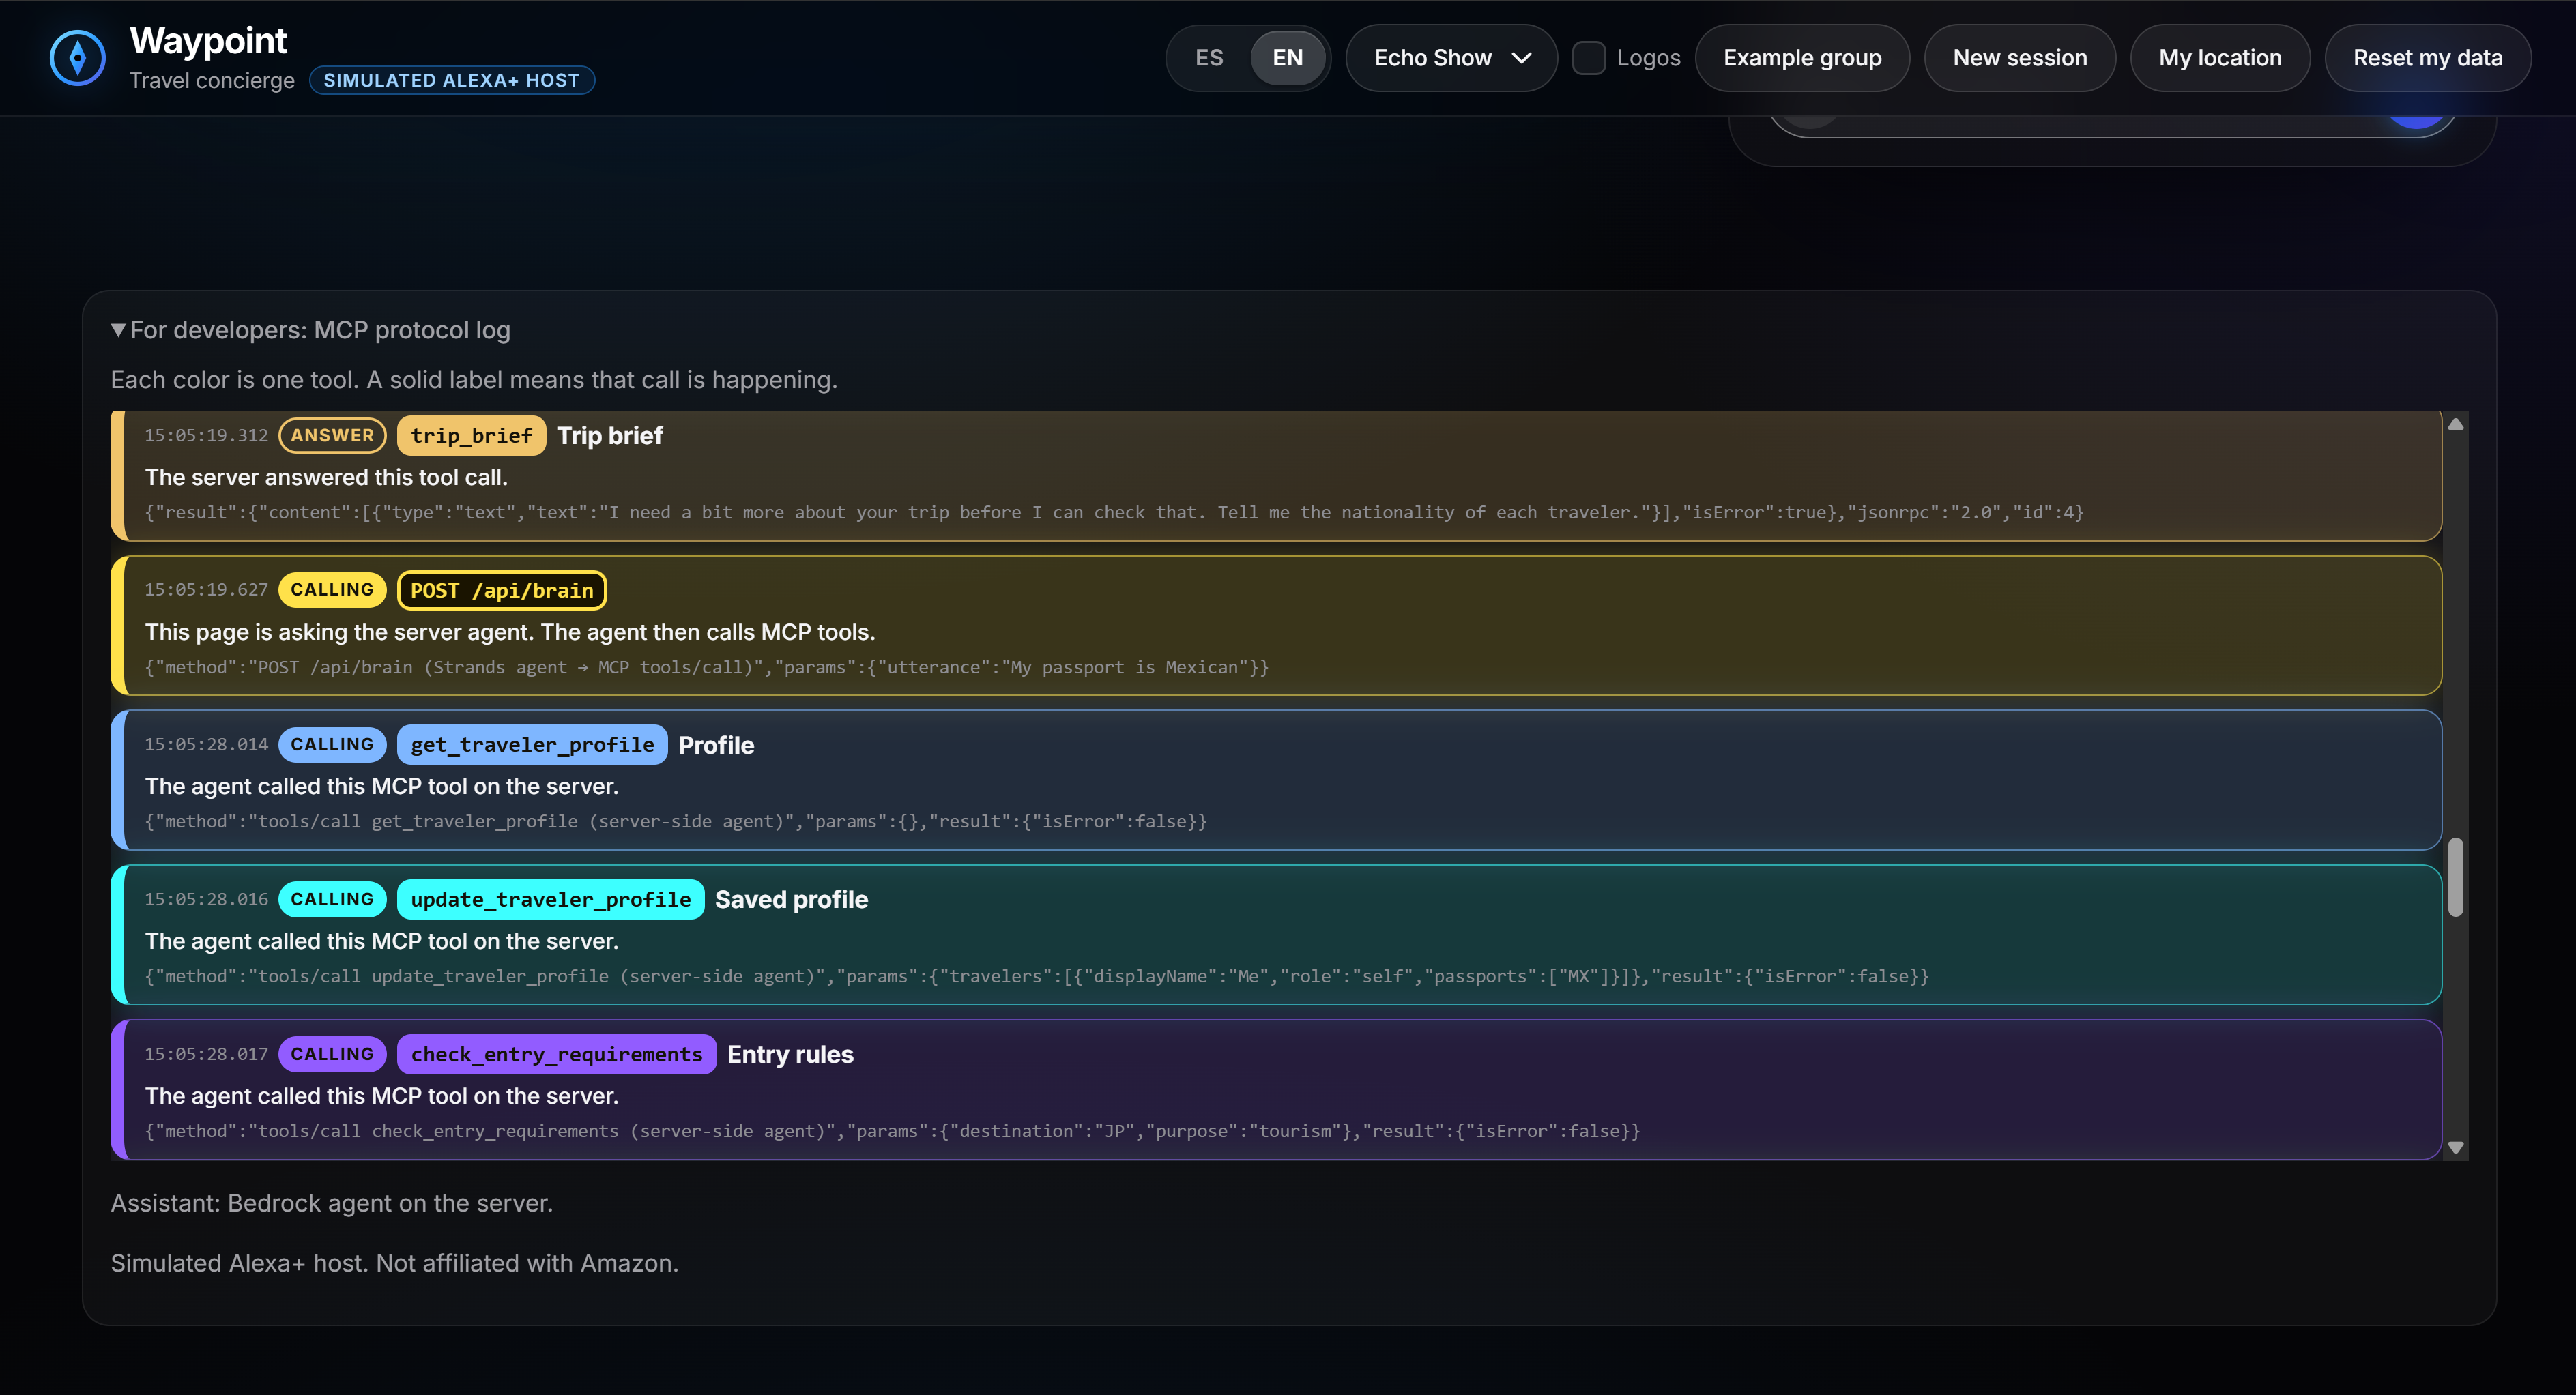Click the My location button

(x=2219, y=58)
